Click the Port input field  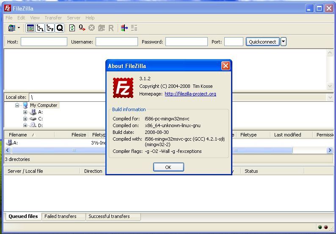pos(234,42)
